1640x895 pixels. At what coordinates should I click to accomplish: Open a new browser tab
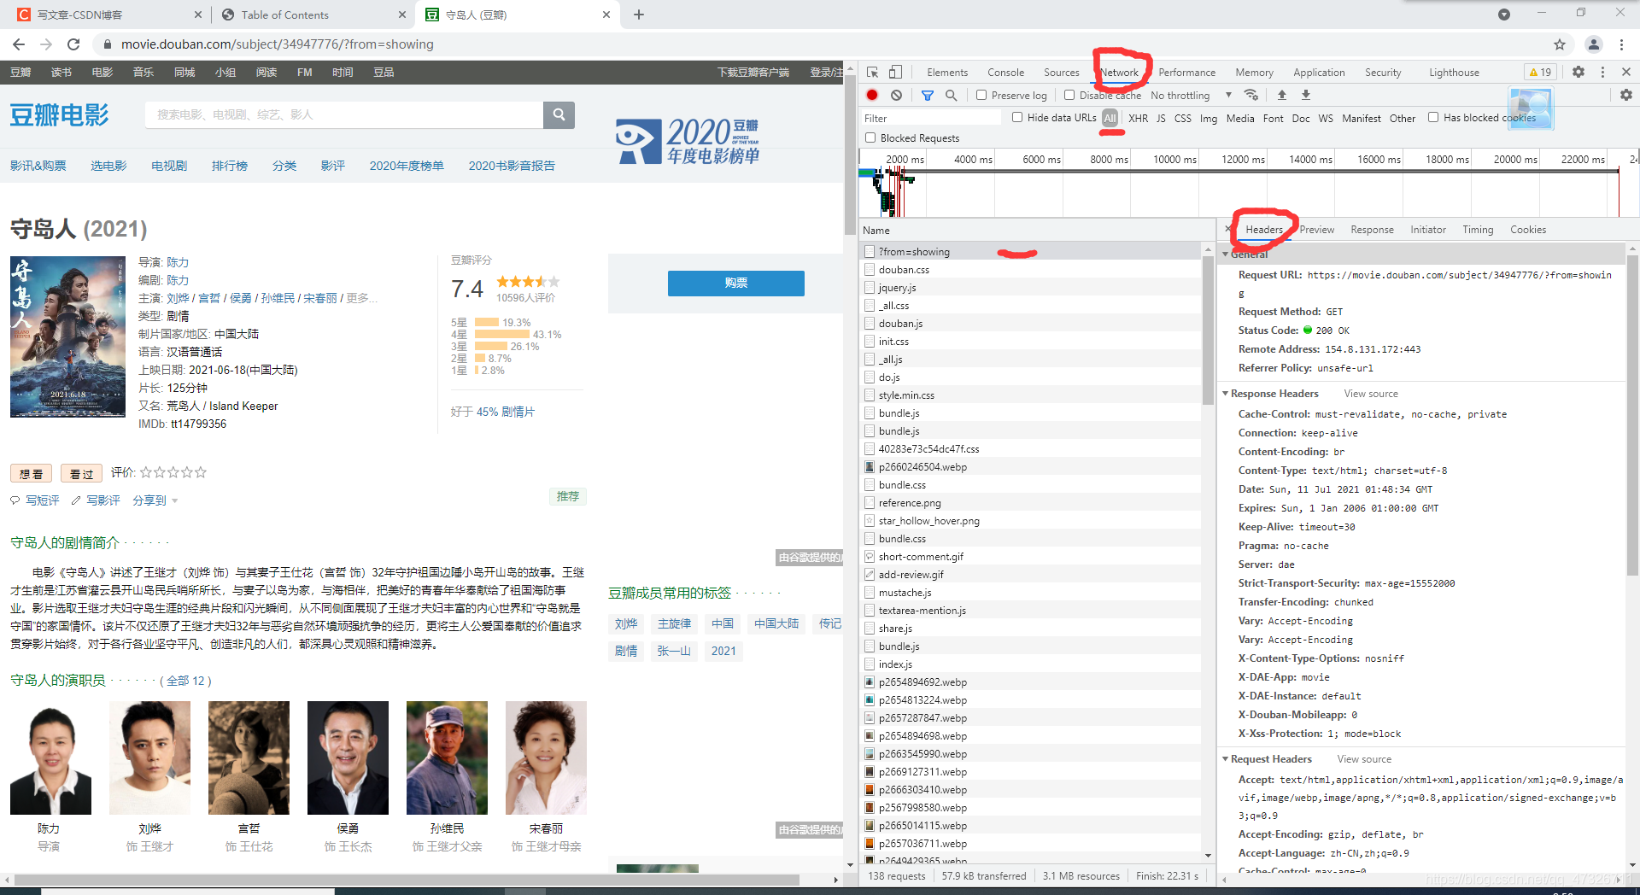pyautogui.click(x=639, y=15)
